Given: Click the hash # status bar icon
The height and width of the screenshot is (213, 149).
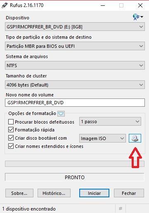Looking at the screenshot, I should [x=121, y=208].
